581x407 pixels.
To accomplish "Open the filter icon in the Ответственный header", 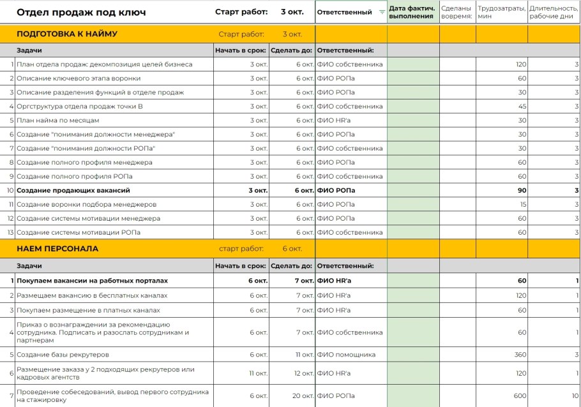I will [x=382, y=12].
